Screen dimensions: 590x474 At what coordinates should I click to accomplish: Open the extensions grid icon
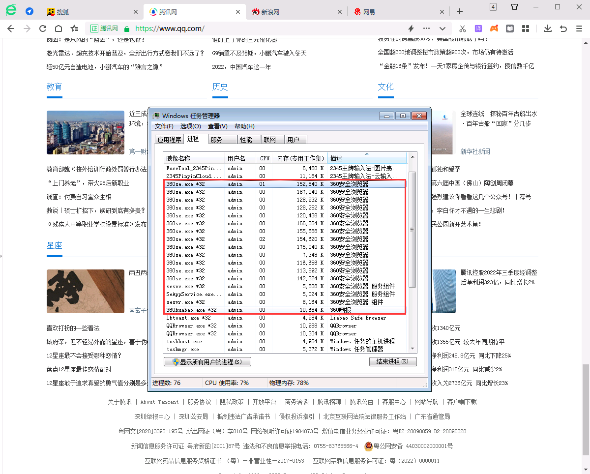(x=525, y=29)
